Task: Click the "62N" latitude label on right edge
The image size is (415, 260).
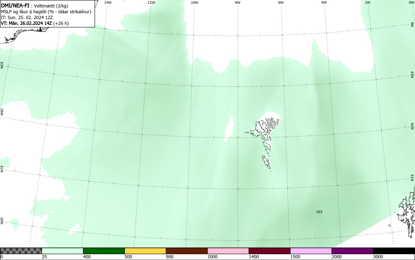Action: click(413, 126)
